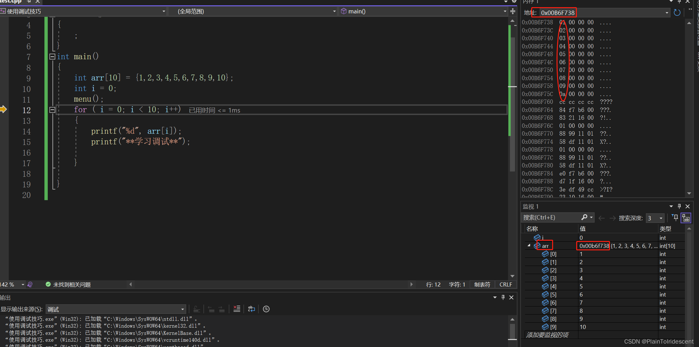Image resolution: width=699 pixels, height=347 pixels.
Task: Open the main() member dropdown
Action: point(505,11)
